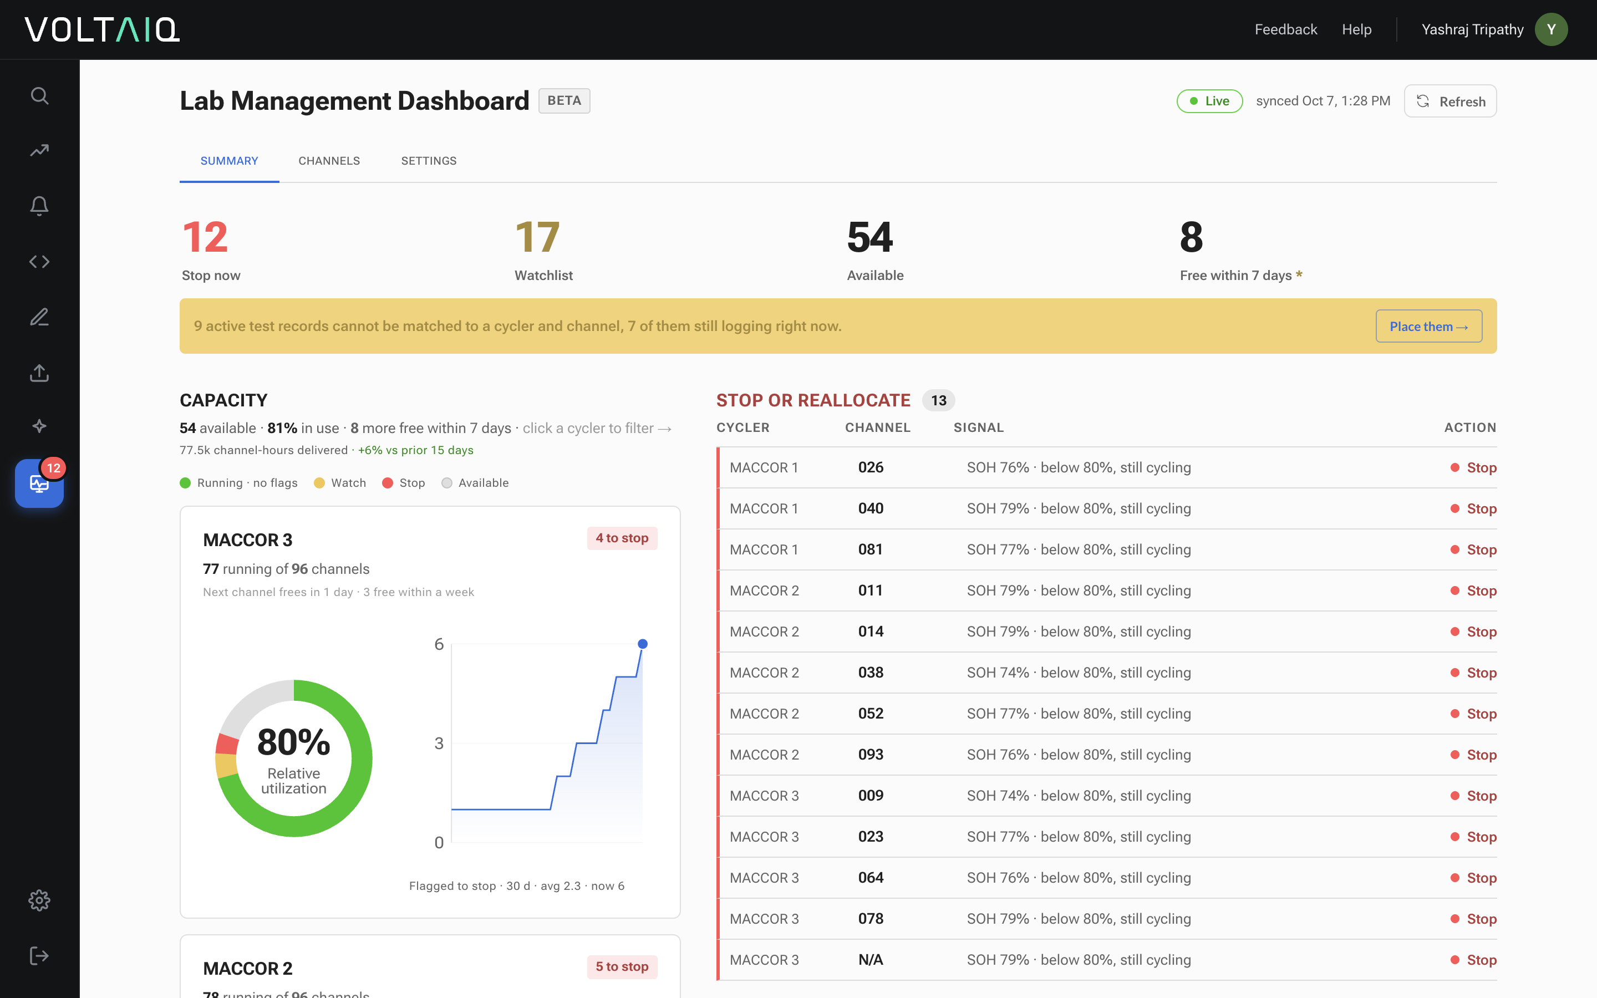Stop MACCOR 3 channel 009
Image resolution: width=1597 pixels, height=998 pixels.
pyautogui.click(x=1473, y=796)
